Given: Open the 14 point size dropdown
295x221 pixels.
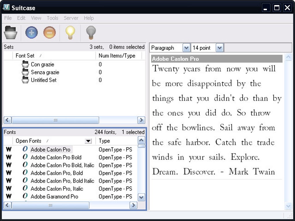Looking at the screenshot, I should tap(220, 48).
